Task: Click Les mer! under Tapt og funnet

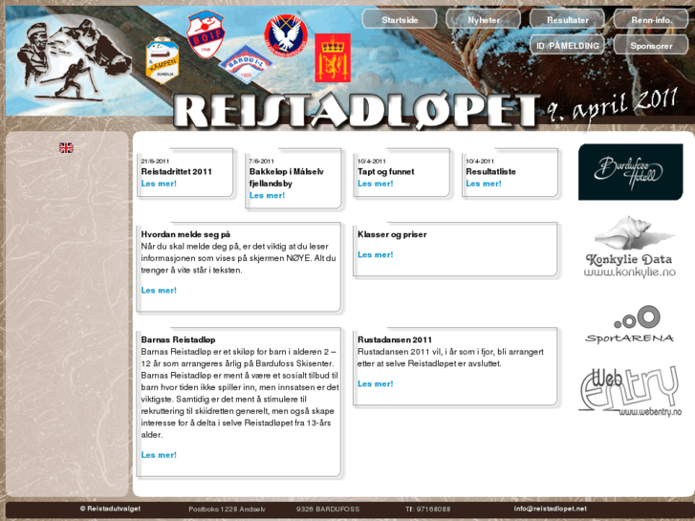Action: 376,184
